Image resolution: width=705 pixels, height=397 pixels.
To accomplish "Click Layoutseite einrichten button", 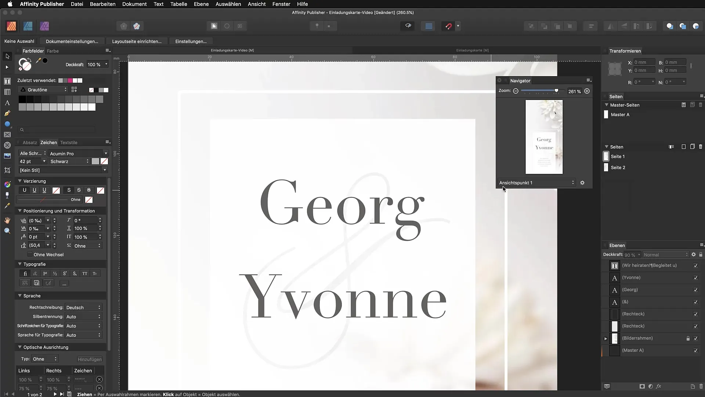I will pyautogui.click(x=137, y=41).
